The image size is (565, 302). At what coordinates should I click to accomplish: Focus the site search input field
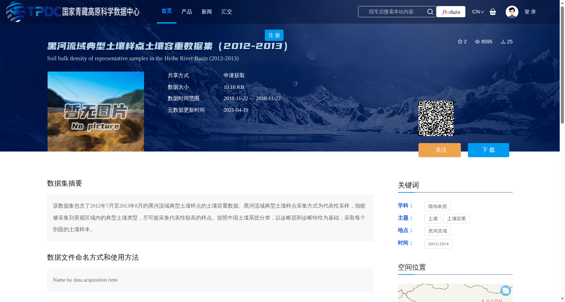pyautogui.click(x=391, y=12)
